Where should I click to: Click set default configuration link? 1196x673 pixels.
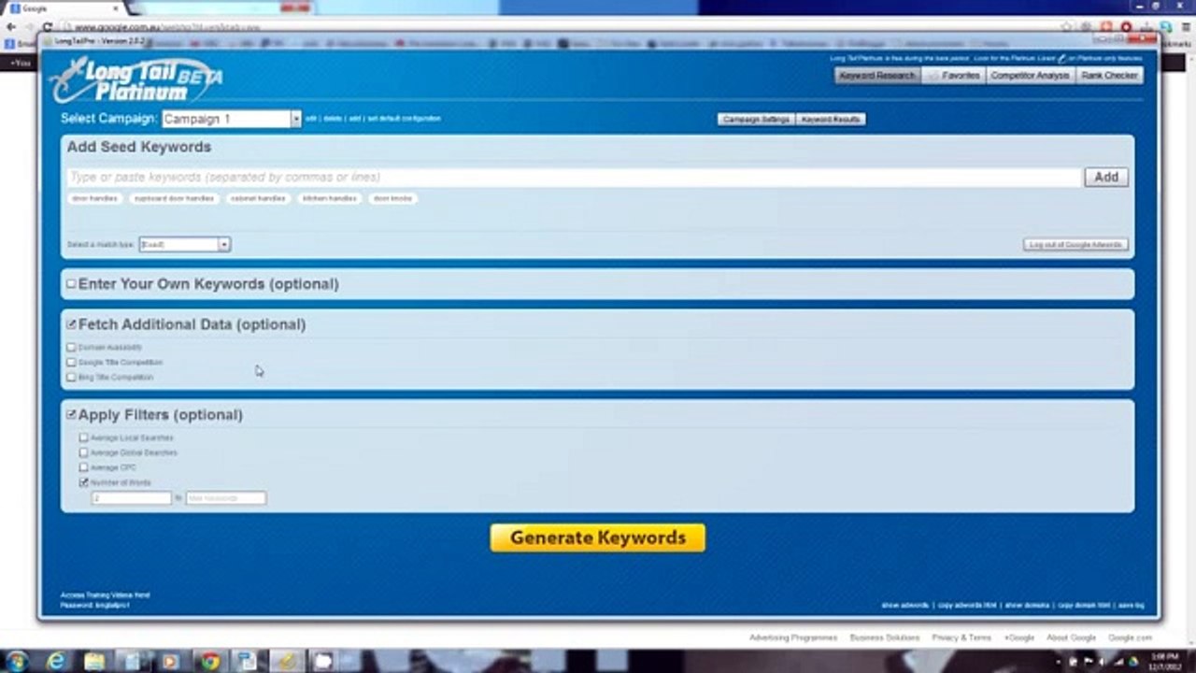click(x=404, y=119)
